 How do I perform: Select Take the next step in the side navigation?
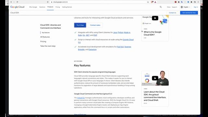coord(48,46)
